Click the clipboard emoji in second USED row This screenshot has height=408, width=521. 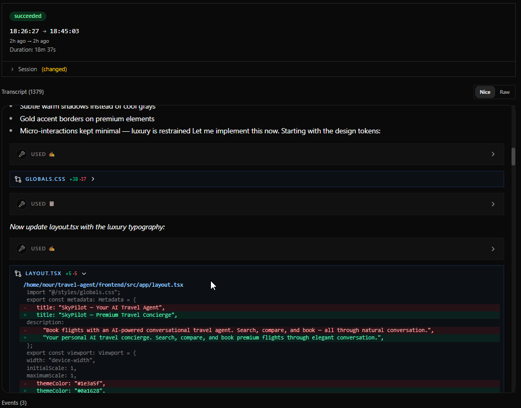point(52,204)
